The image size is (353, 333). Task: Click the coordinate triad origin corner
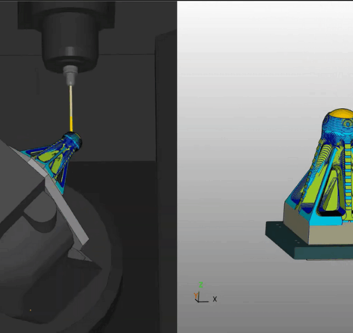(199, 301)
